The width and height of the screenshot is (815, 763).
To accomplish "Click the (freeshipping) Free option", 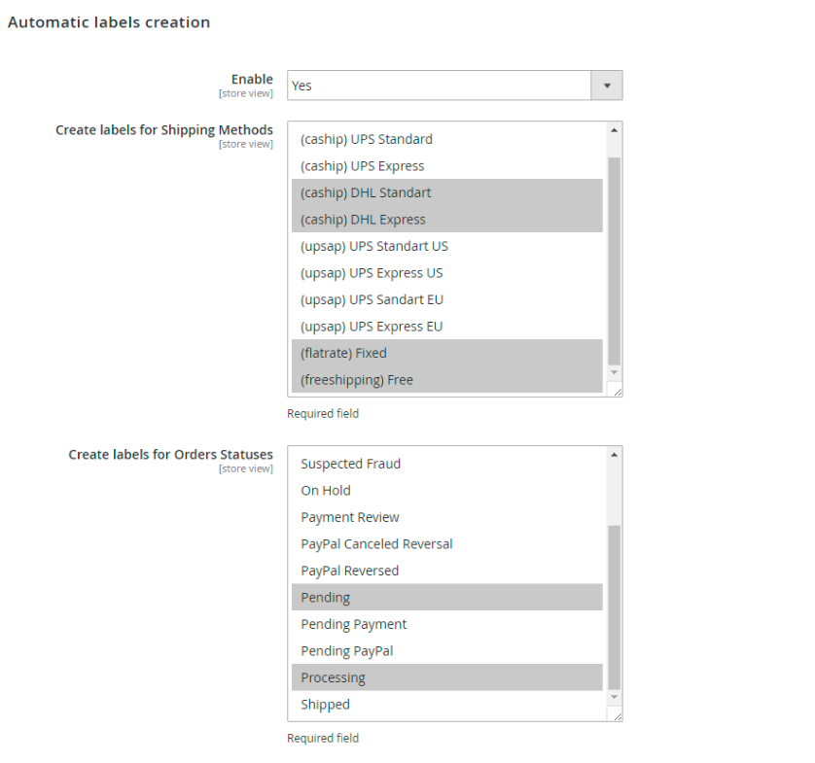I will coord(357,380).
